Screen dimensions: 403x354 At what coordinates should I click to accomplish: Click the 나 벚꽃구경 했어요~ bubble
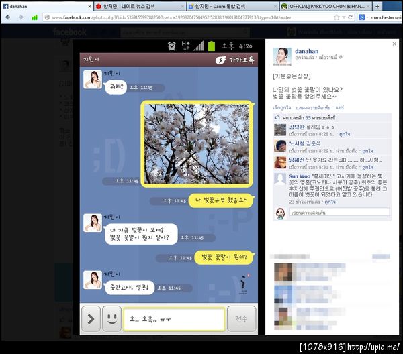tap(221, 200)
